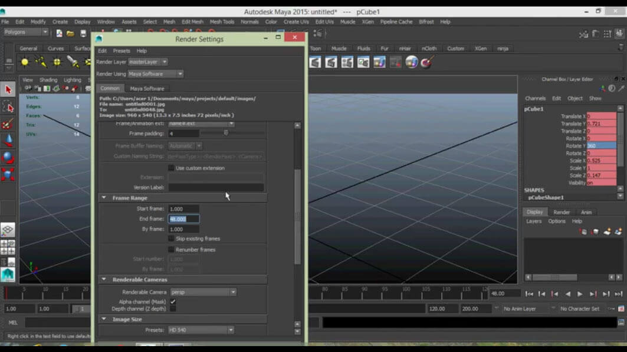Go to start of playback range
This screenshot has width=627, height=352.
529,294
